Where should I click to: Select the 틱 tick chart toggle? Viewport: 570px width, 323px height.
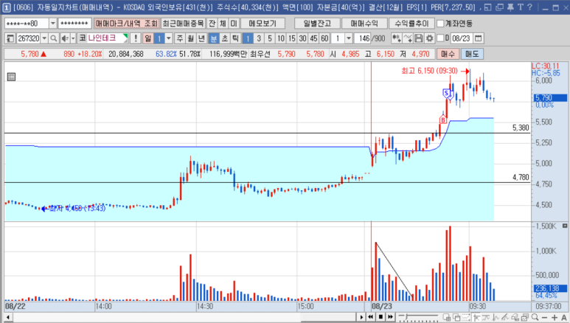[235, 38]
